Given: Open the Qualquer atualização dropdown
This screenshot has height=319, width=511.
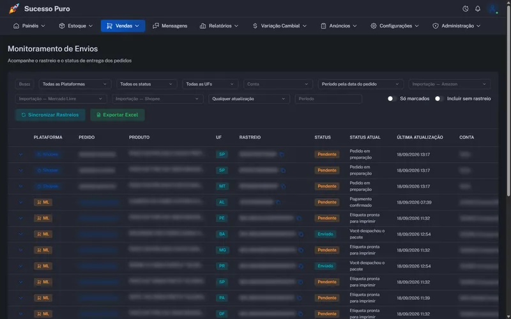Looking at the screenshot, I should click(x=249, y=99).
